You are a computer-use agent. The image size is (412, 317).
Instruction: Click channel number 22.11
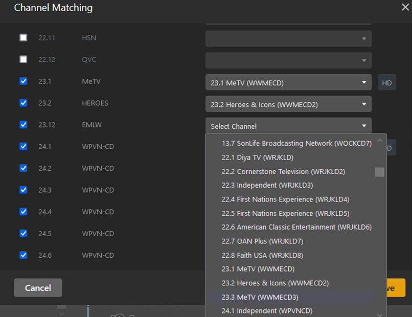click(x=47, y=38)
